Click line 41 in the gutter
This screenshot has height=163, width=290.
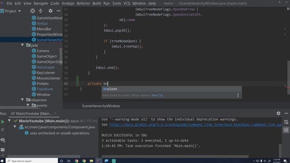(x=66, y=83)
